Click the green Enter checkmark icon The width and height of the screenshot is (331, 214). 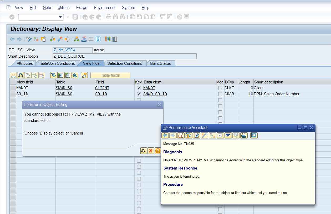(x=12, y=17)
